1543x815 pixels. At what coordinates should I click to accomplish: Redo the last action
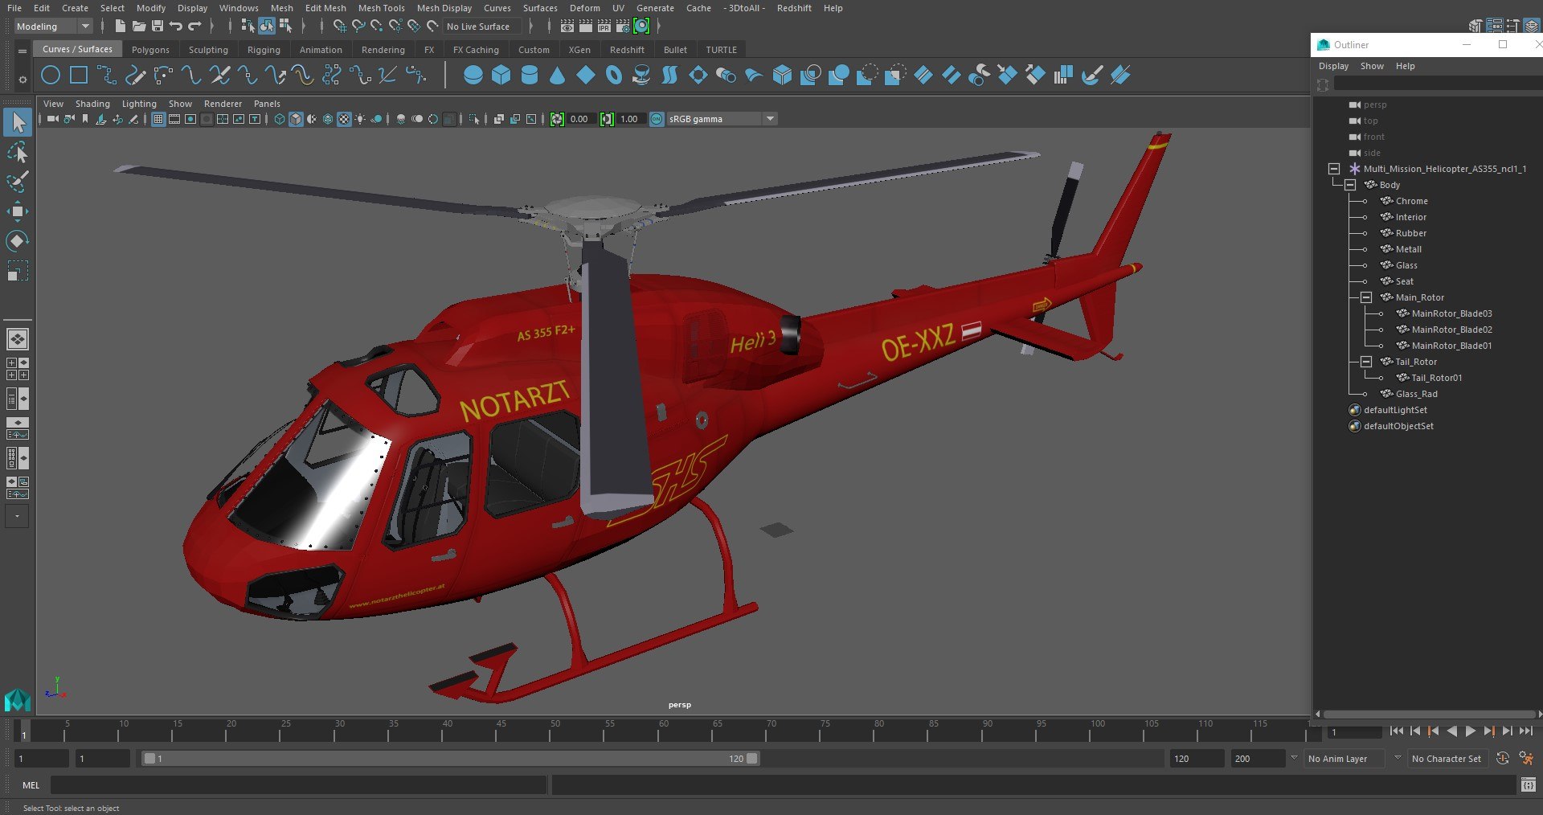[x=194, y=27]
